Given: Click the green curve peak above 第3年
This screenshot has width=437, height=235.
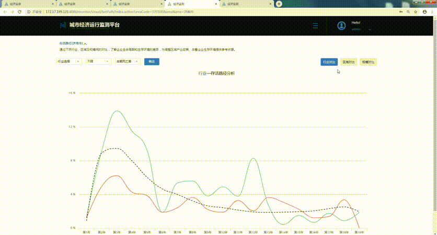Looking at the screenshot, I should coord(117,111).
